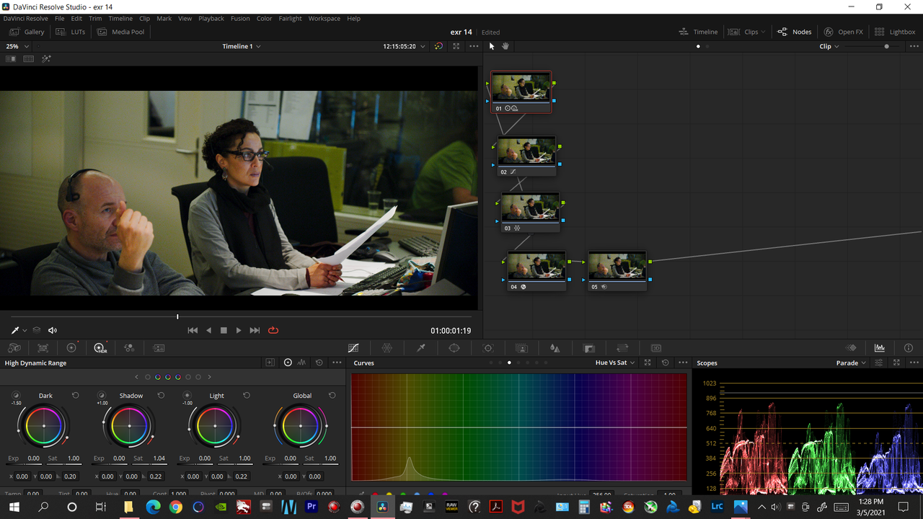This screenshot has width=923, height=519.
Task: Toggle the Dark zone on or off
Action: [16, 395]
